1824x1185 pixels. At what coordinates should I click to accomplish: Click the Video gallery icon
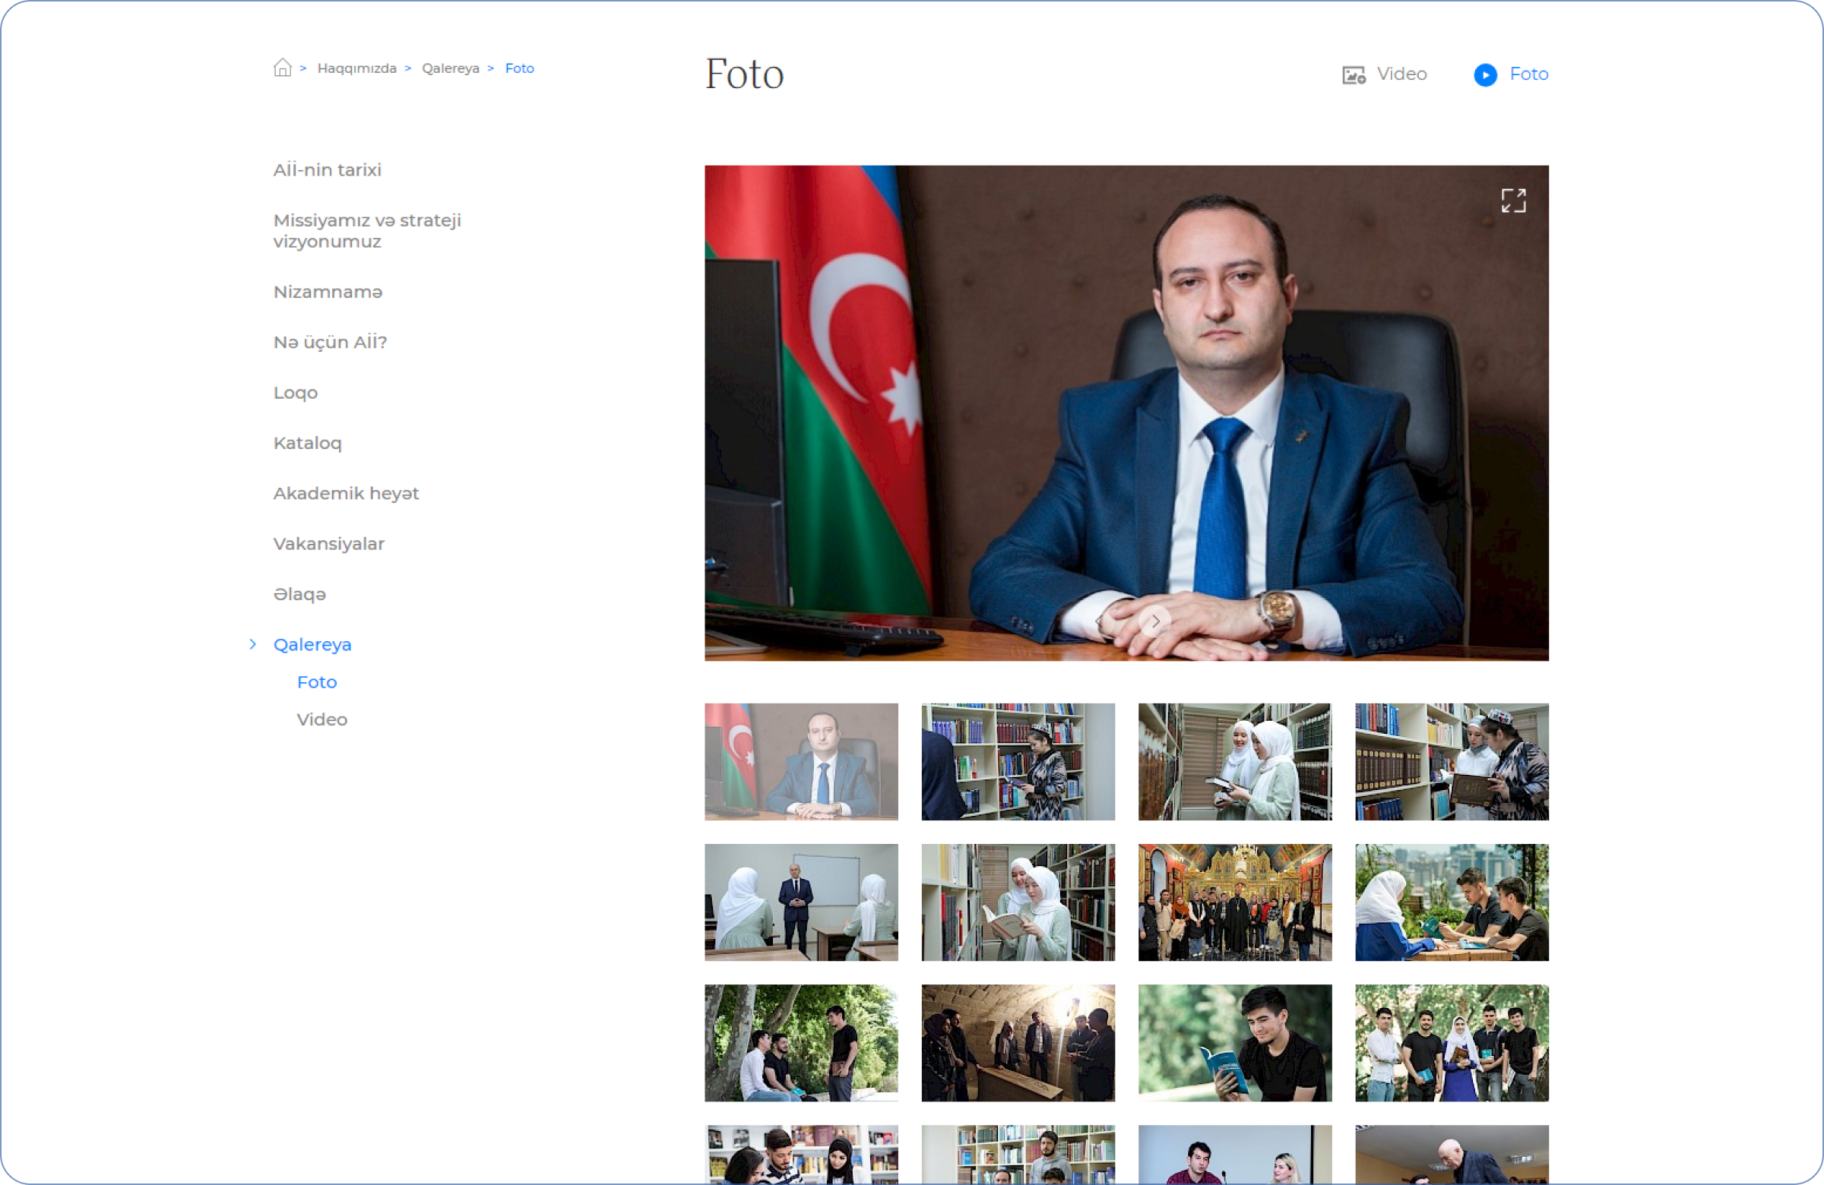tap(1354, 74)
